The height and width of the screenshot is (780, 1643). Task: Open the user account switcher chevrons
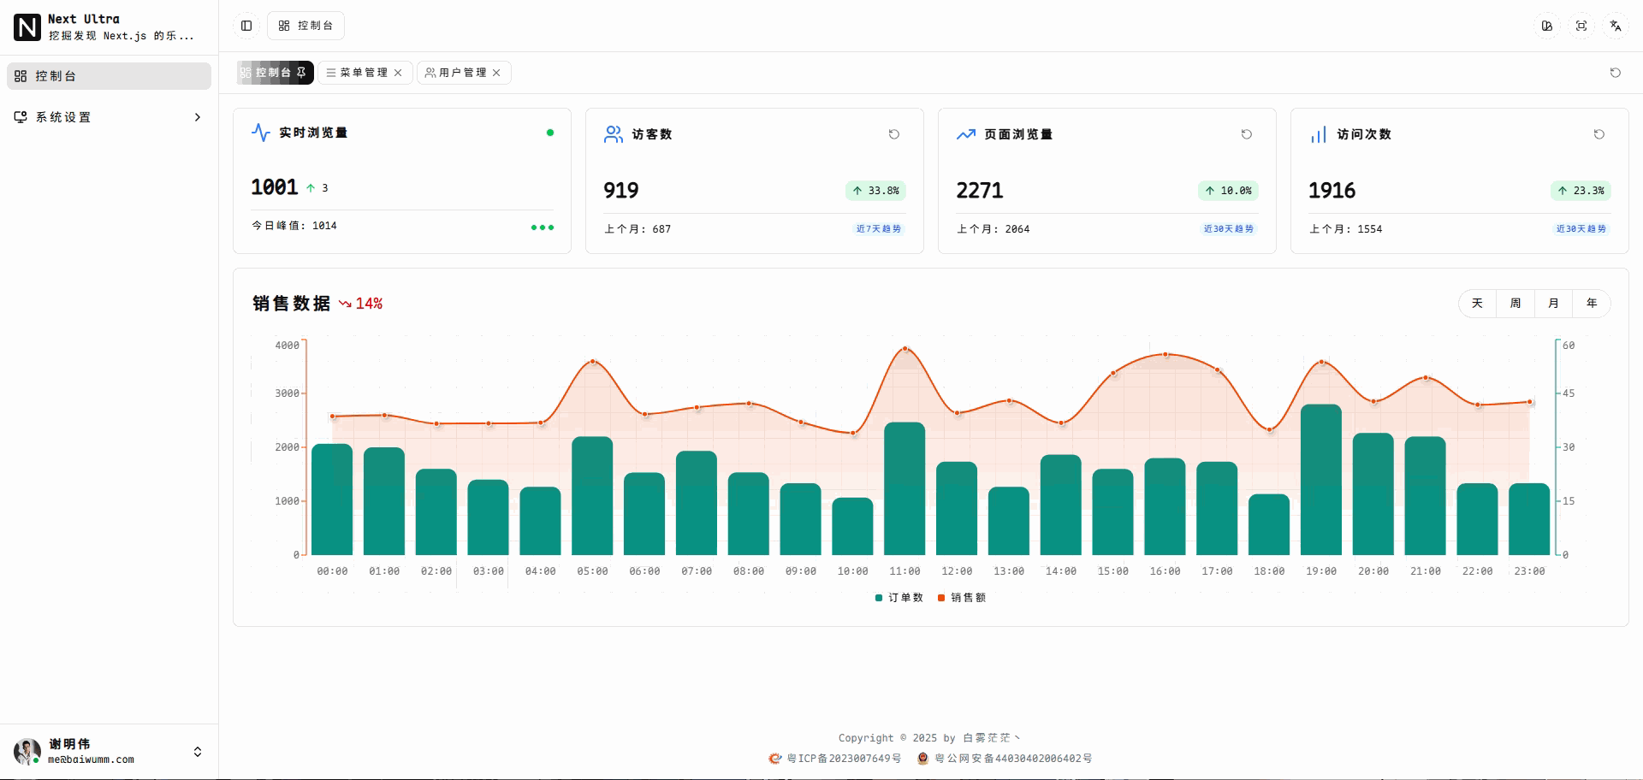coord(198,752)
